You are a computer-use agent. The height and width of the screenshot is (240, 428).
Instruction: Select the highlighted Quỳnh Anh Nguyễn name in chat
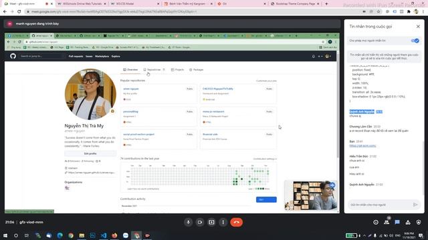coord(362,111)
